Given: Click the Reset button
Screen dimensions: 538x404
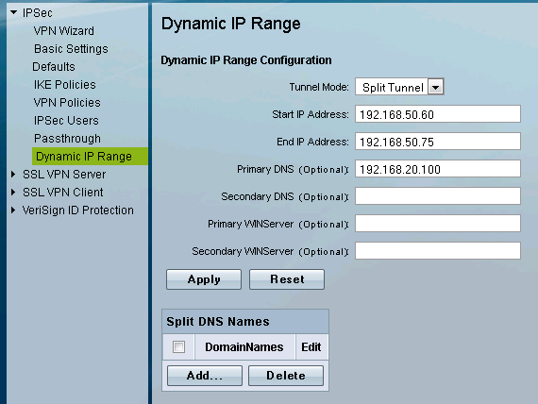Looking at the screenshot, I should tap(287, 279).
